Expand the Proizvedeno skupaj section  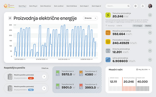[x=150, y=42]
